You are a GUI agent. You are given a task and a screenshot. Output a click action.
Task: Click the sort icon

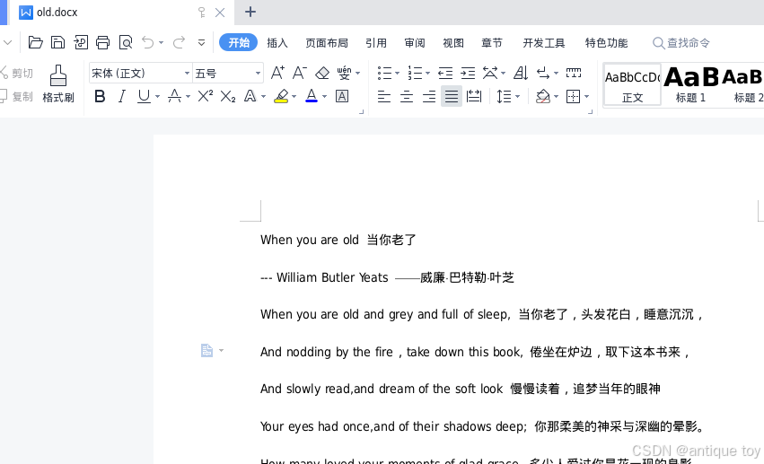tap(521, 73)
